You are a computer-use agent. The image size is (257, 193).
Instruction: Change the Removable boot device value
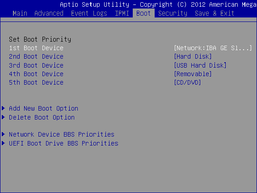point(193,74)
